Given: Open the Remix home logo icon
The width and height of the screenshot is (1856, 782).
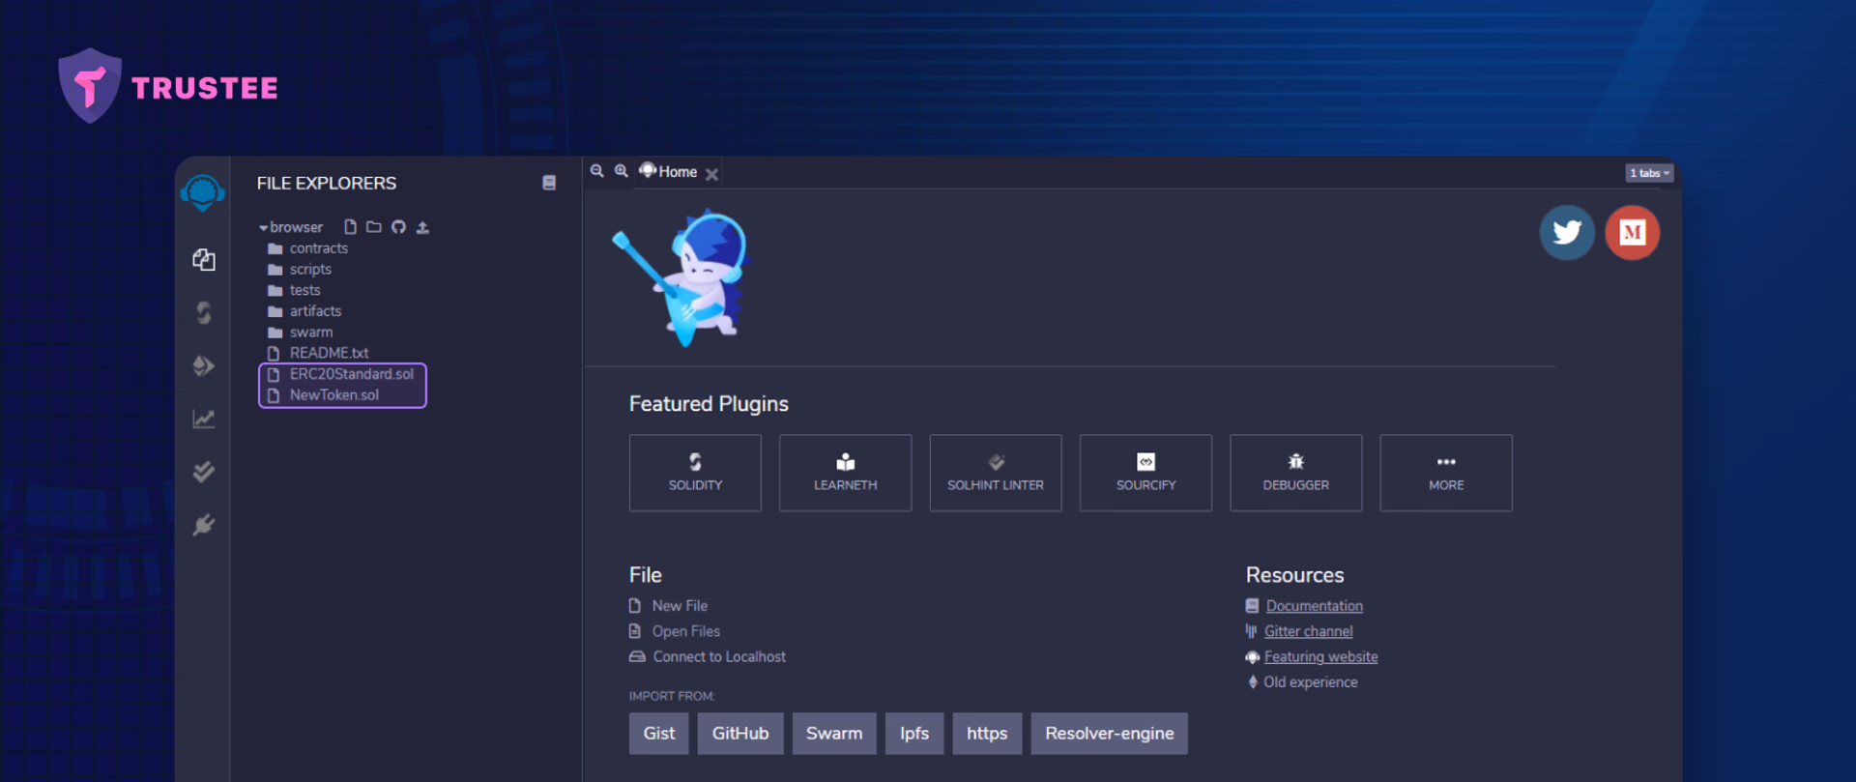Looking at the screenshot, I should [x=202, y=193].
